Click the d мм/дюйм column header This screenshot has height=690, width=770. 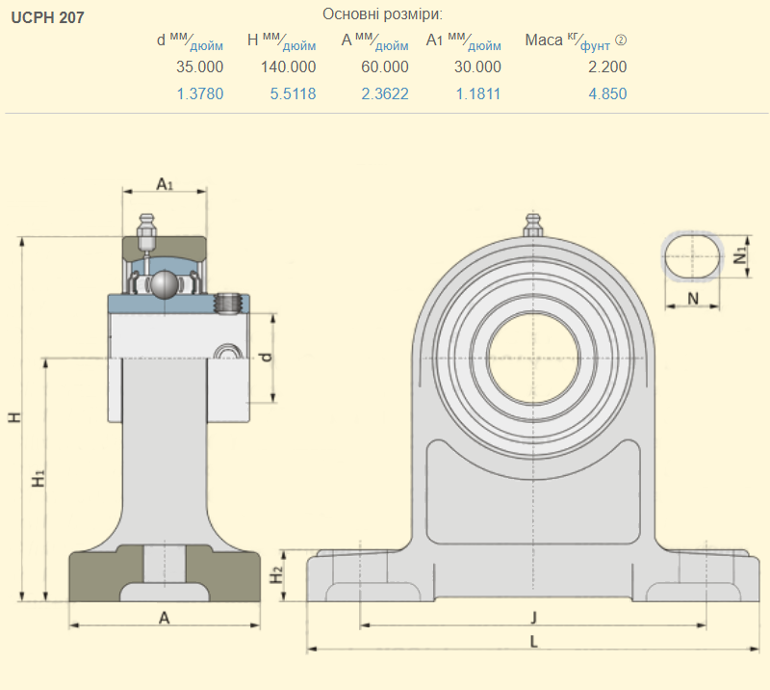coord(191,40)
